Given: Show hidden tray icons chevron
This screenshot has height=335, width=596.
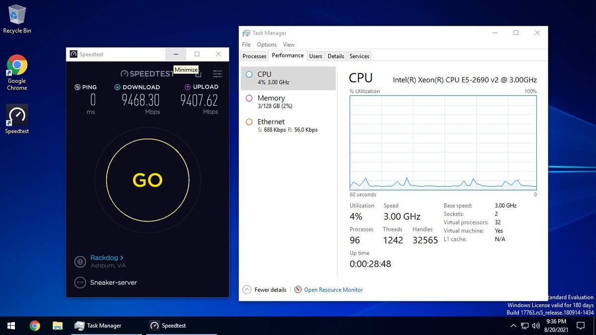Looking at the screenshot, I should point(514,326).
